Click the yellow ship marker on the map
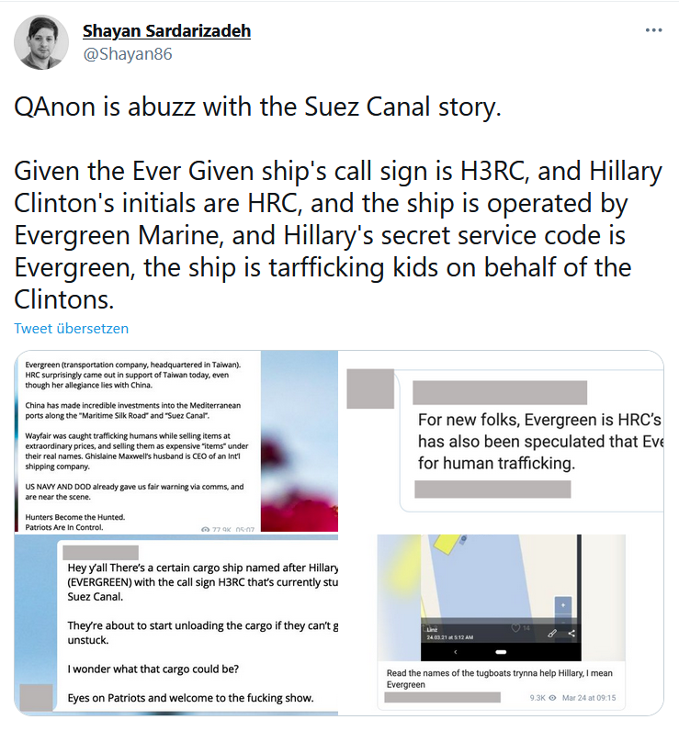 click(446, 543)
